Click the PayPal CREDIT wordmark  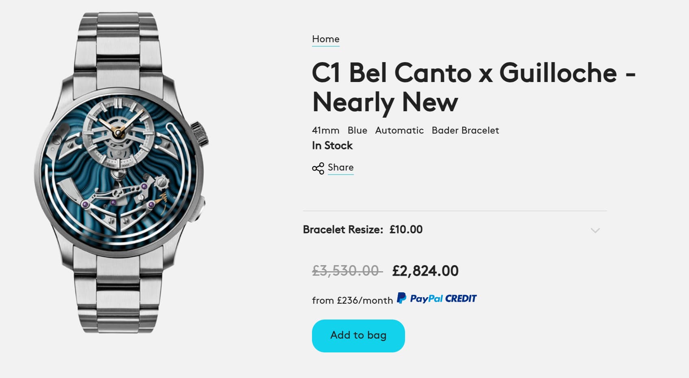443,299
